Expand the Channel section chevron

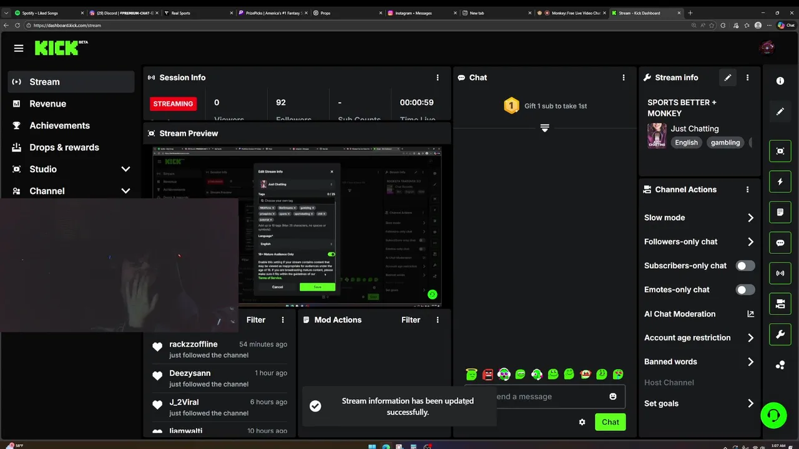pyautogui.click(x=125, y=191)
